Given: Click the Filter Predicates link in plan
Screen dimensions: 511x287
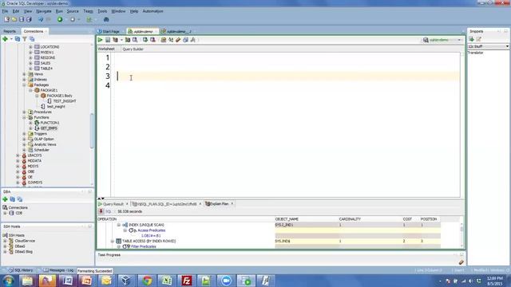Looking at the screenshot, I should click(x=144, y=246).
